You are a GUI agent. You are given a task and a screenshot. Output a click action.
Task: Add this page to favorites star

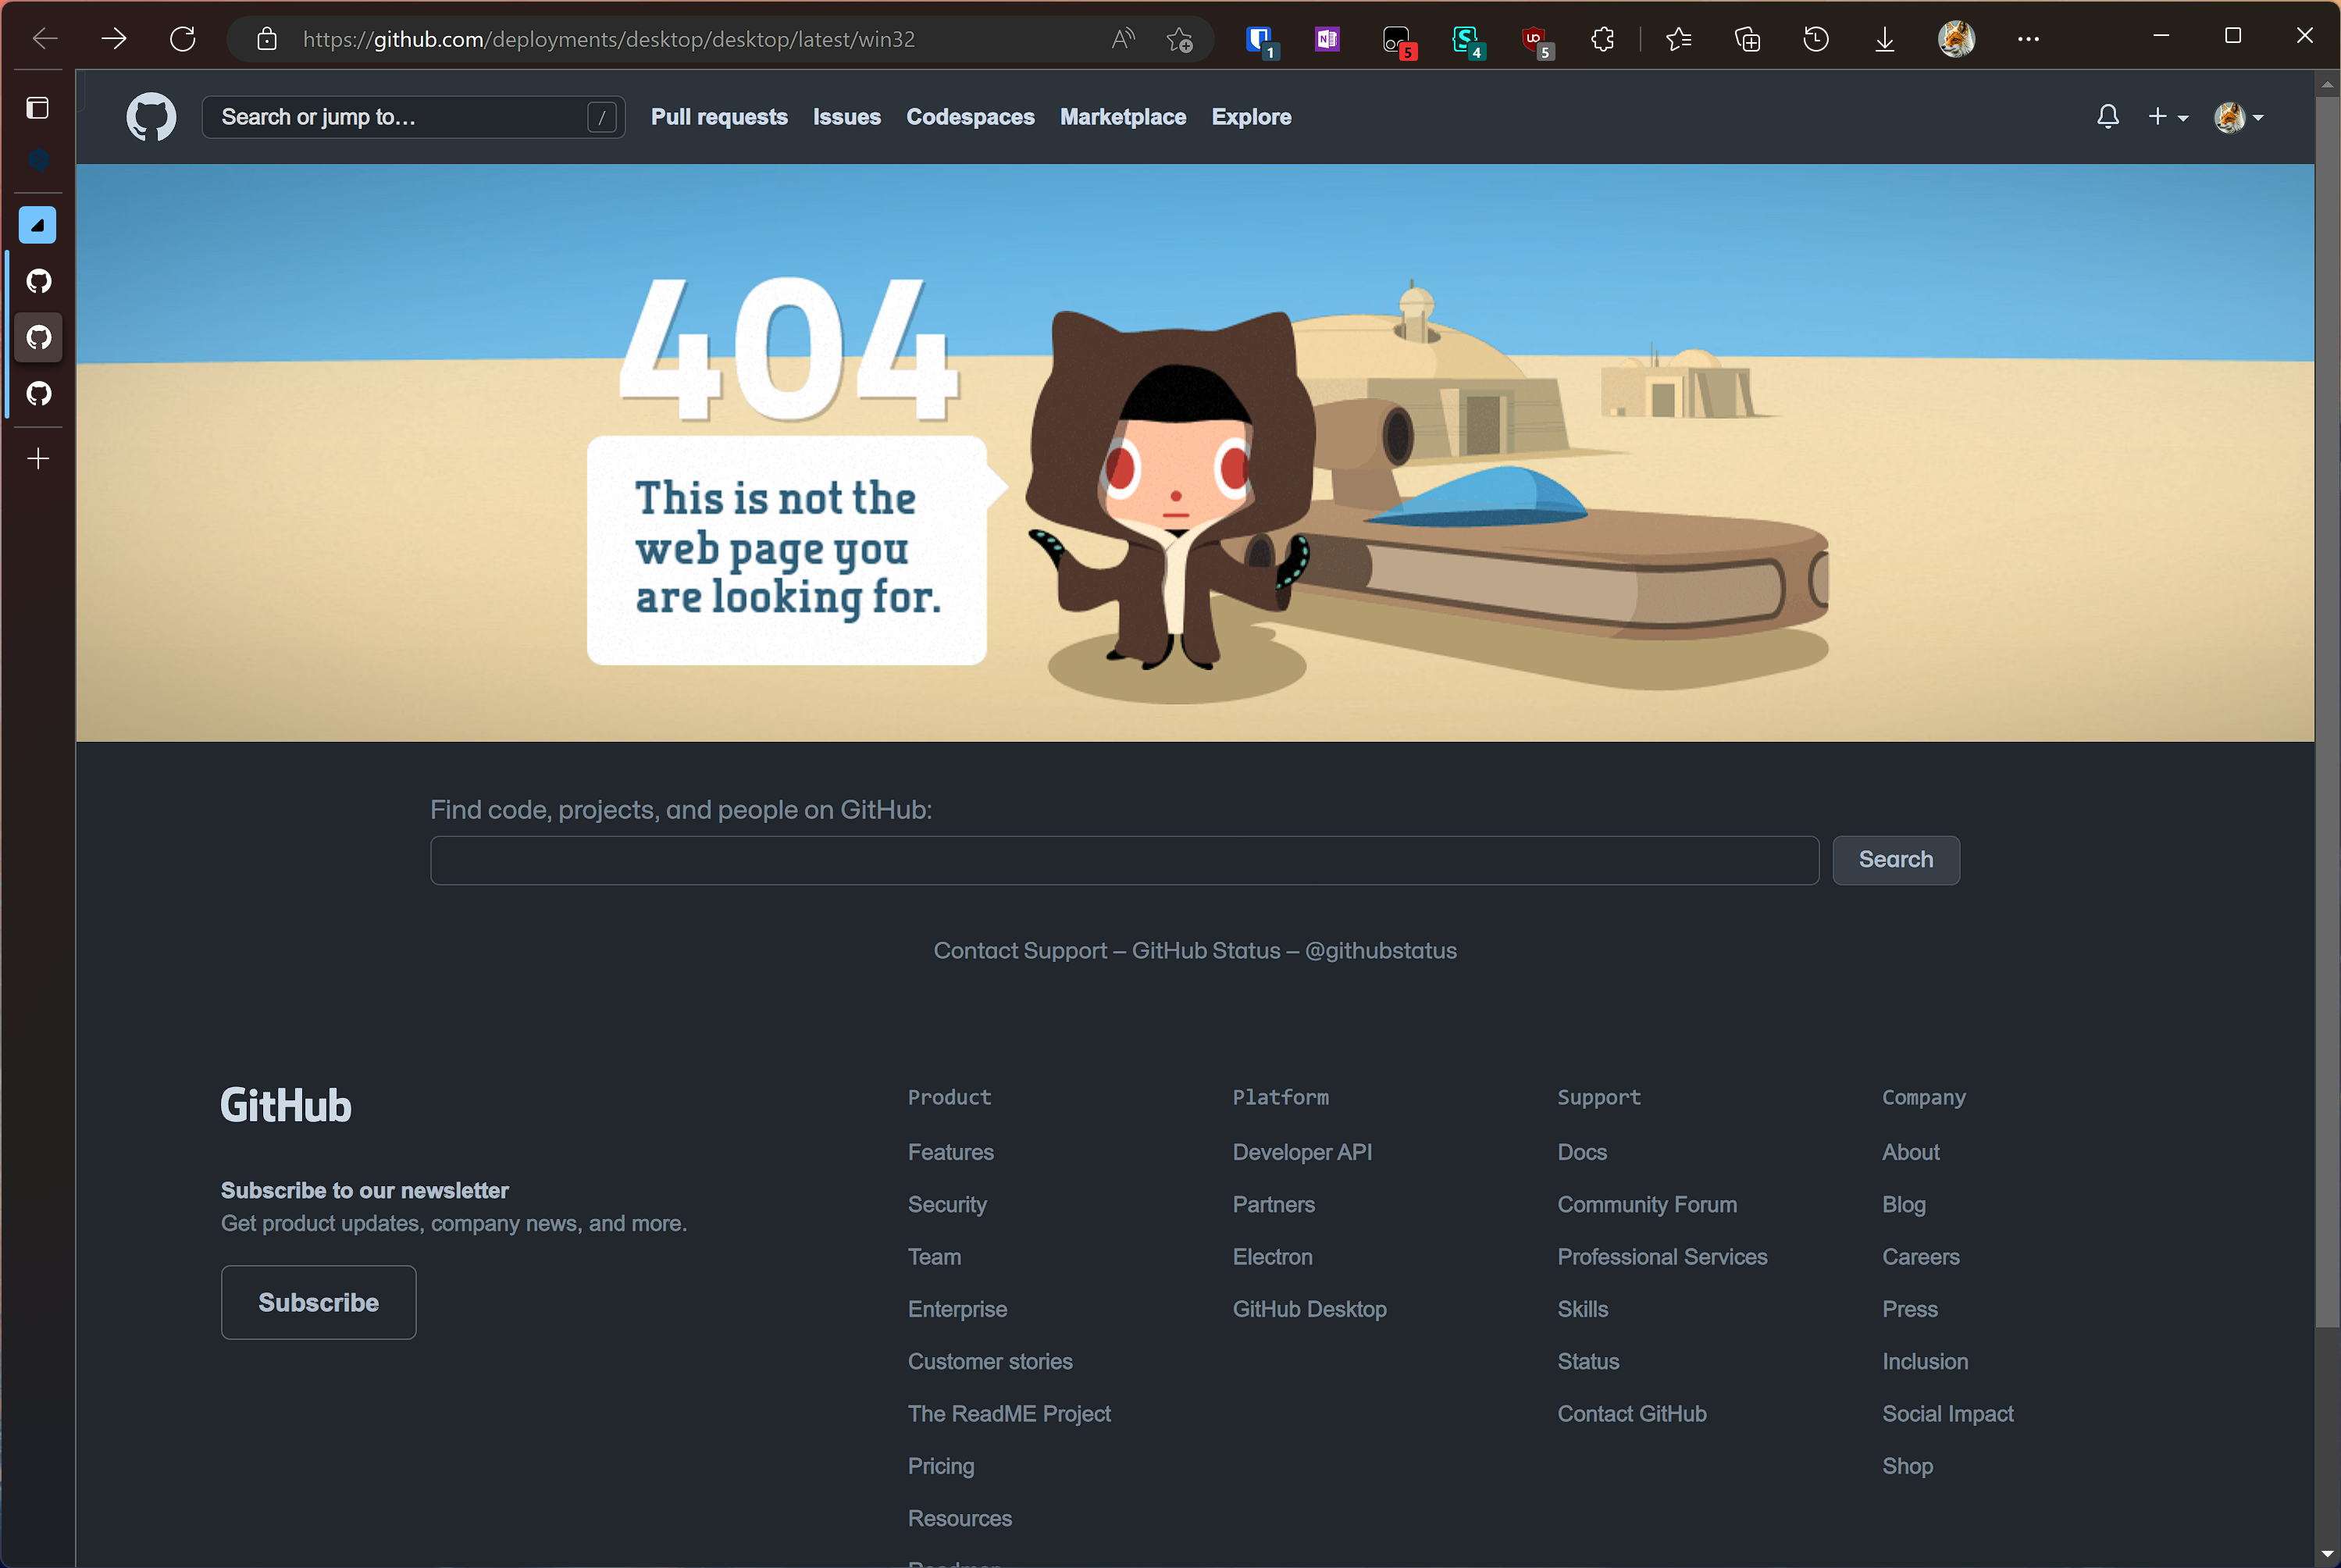1179,40
